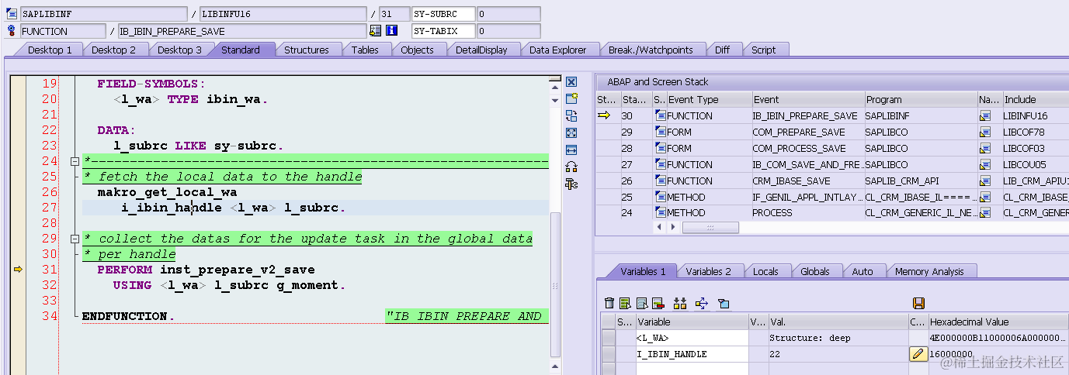The width and height of the screenshot is (1069, 375).
Task: Click event type icon in COM_PROCESS_SAVE row
Action: pyautogui.click(x=661, y=148)
